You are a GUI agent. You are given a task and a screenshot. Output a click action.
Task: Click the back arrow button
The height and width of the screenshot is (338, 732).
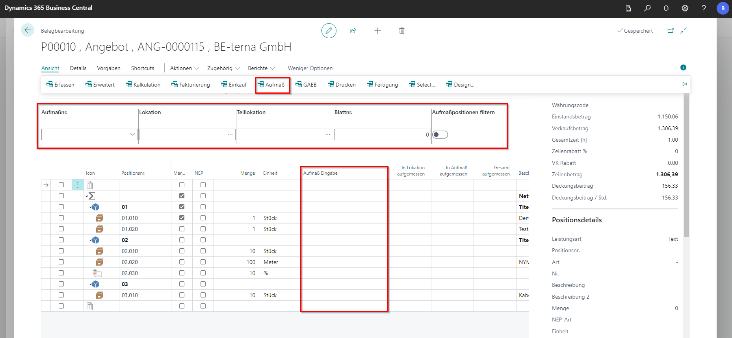coord(28,30)
